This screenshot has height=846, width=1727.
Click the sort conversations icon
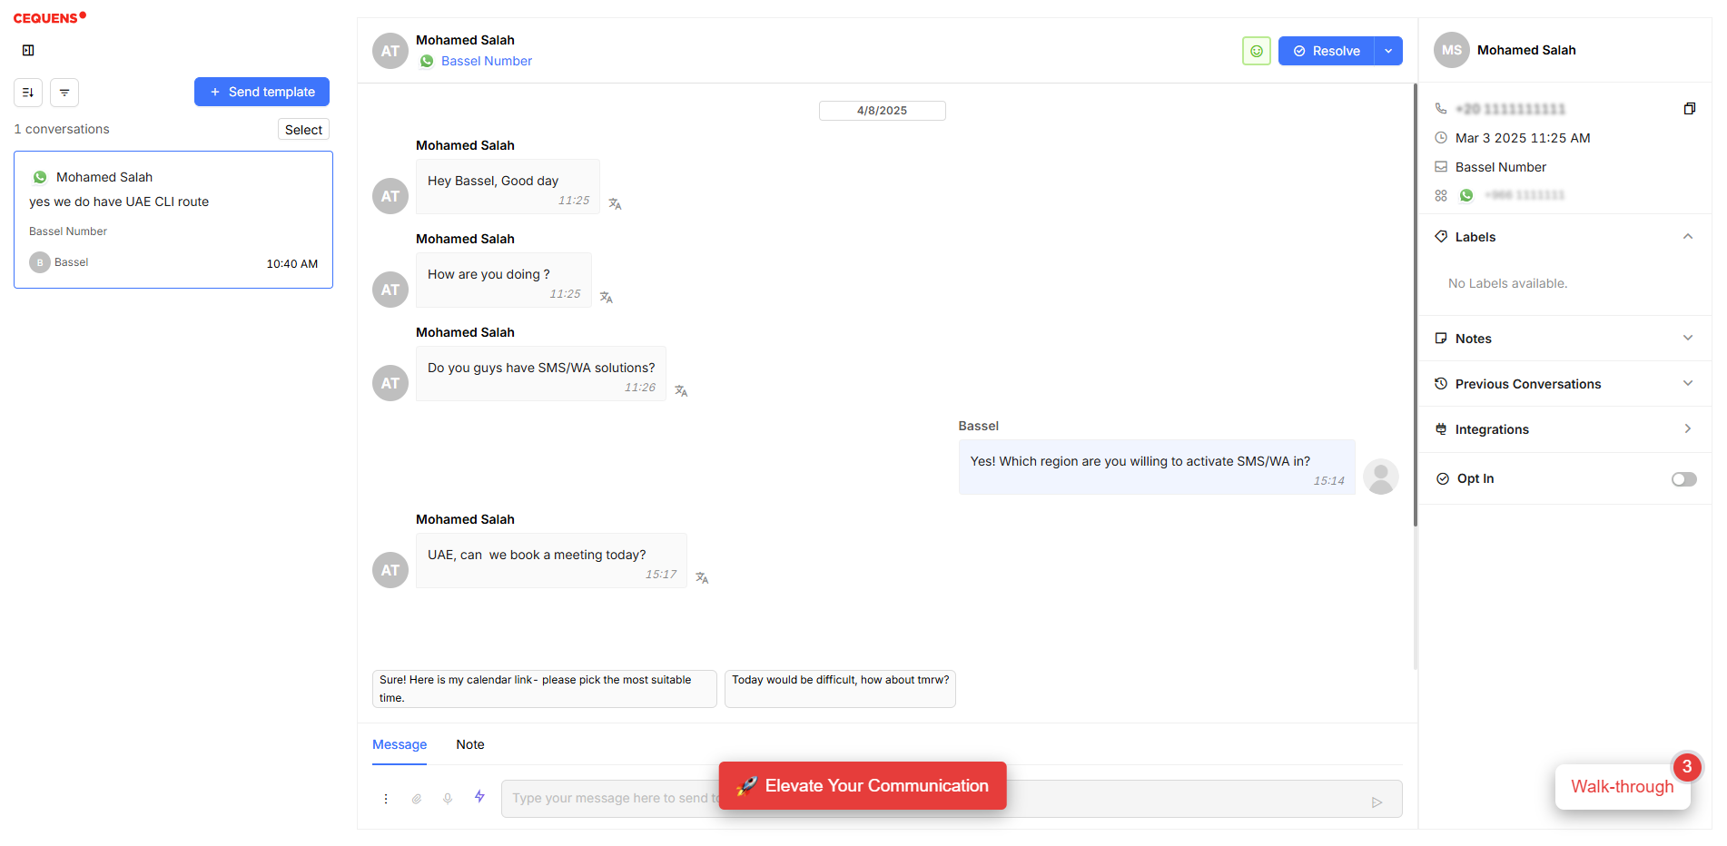[28, 93]
